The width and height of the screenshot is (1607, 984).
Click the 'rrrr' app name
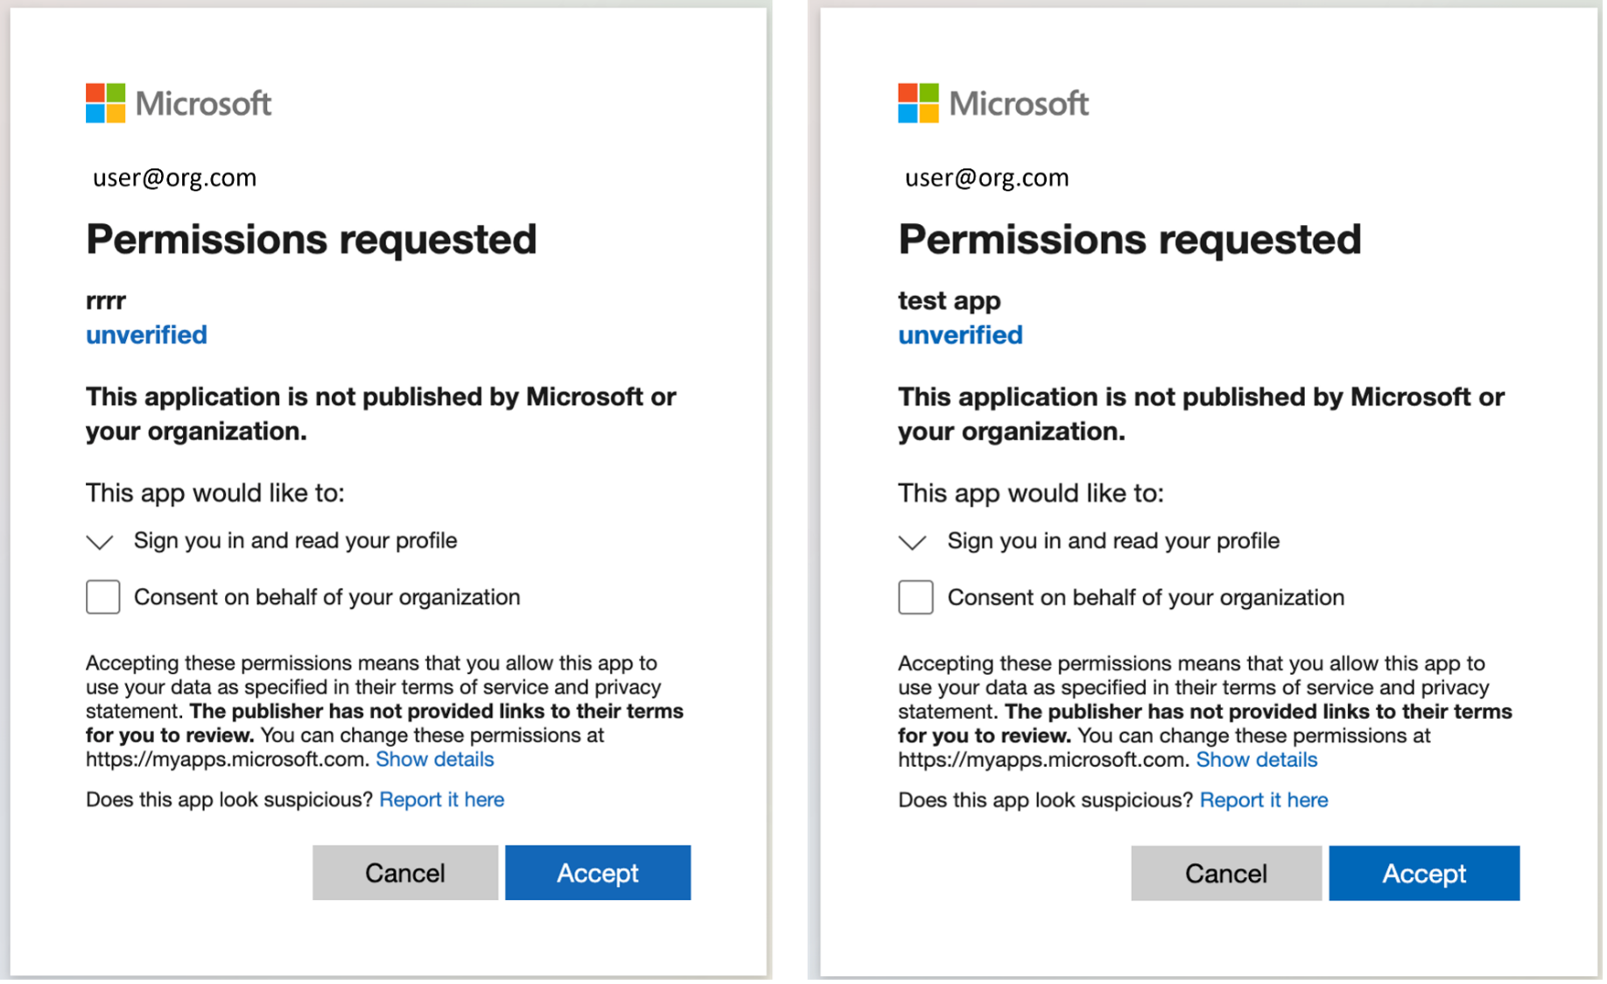point(106,301)
